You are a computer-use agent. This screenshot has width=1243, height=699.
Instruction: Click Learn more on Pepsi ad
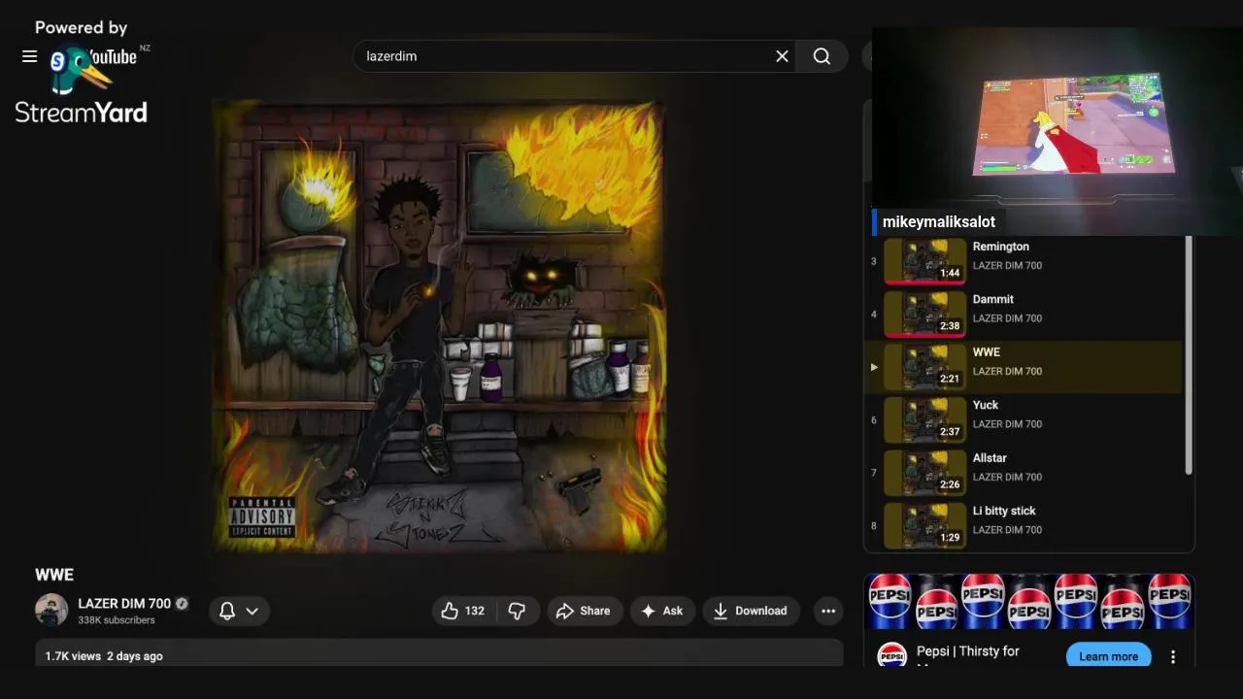[1108, 656]
